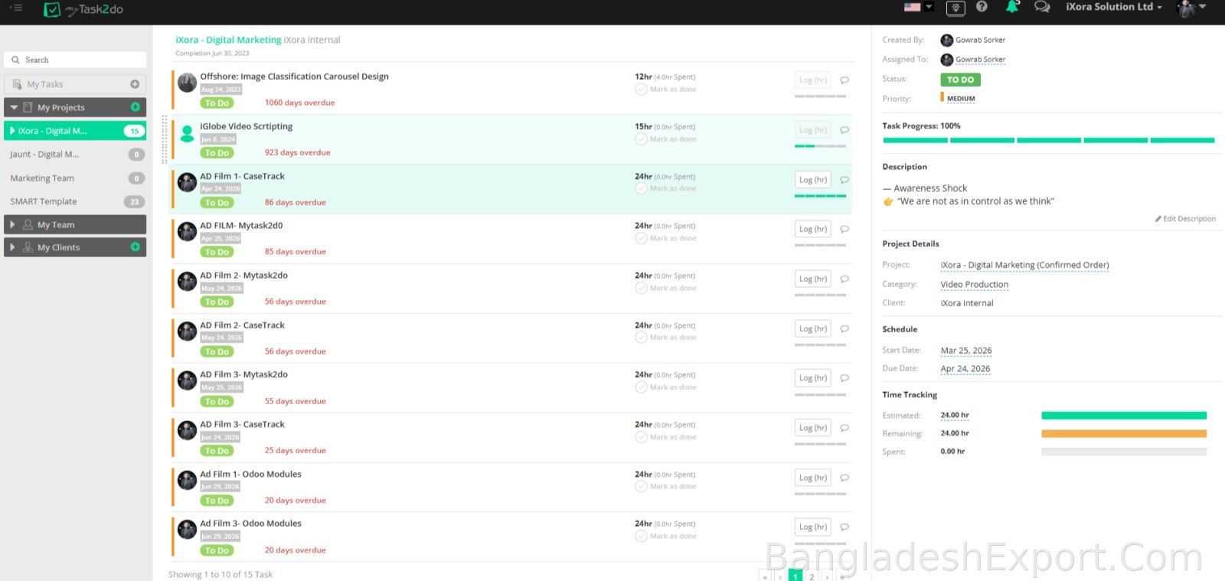Image resolution: width=1225 pixels, height=581 pixels.
Task: Open the iXora - Digital Marketing project title link
Action: (x=228, y=40)
